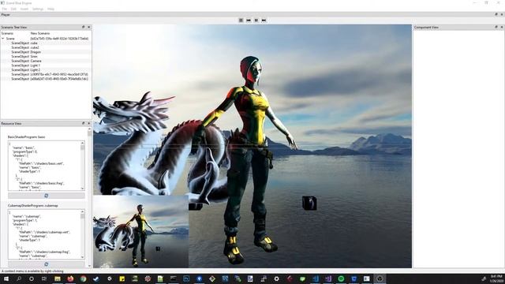This screenshot has height=284, width=505.
Task: Float the Resource View panel
Action: pos(84,123)
